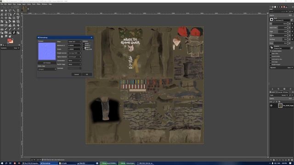Click the background color swatch
294x165 pixels.
(x=12, y=42)
